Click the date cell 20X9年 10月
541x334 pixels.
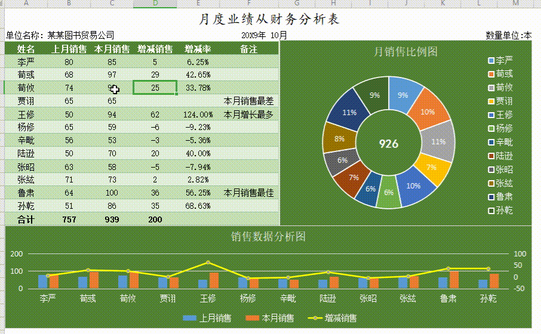[264, 35]
